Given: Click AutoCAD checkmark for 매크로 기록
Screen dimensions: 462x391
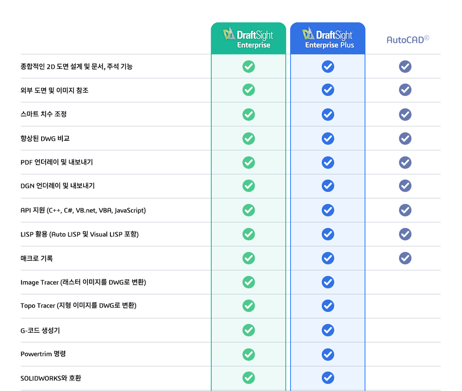Looking at the screenshot, I should [x=405, y=258].
